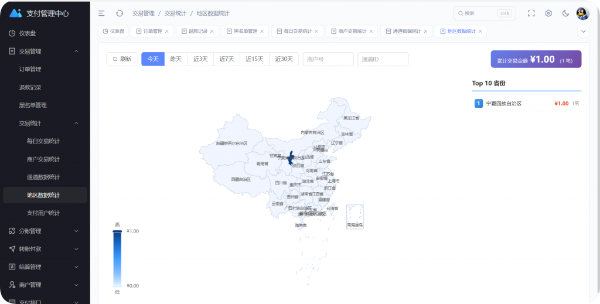The height and width of the screenshot is (304, 600).
Task: Select the 近15天 date range
Action: (x=254, y=59)
